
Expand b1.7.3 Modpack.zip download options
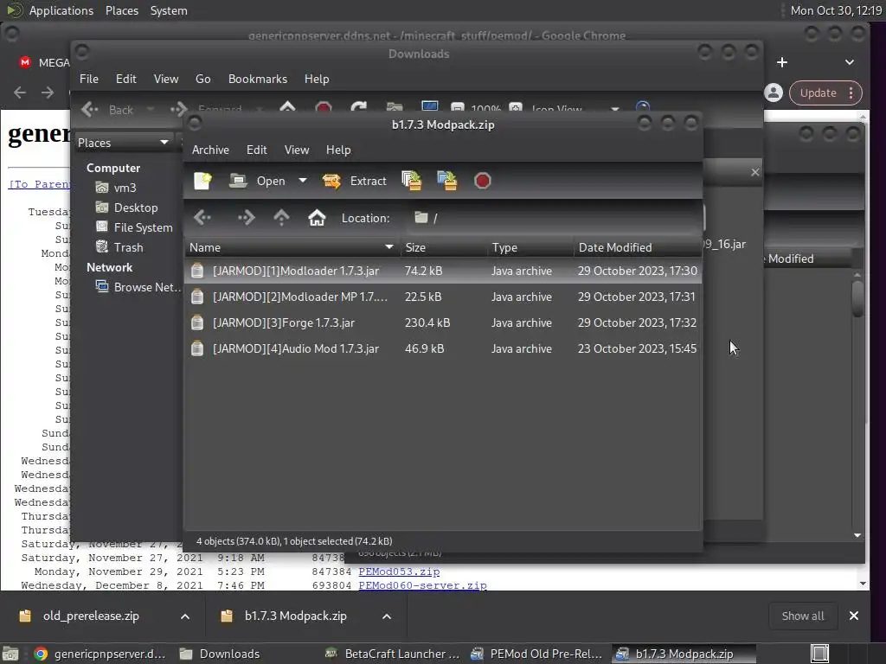[x=387, y=616]
